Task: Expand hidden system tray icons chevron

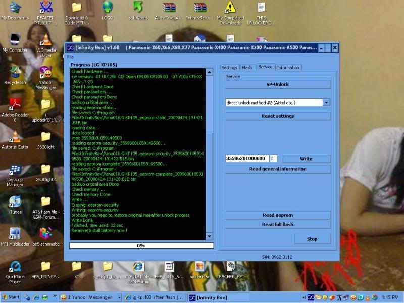Action: (305, 297)
